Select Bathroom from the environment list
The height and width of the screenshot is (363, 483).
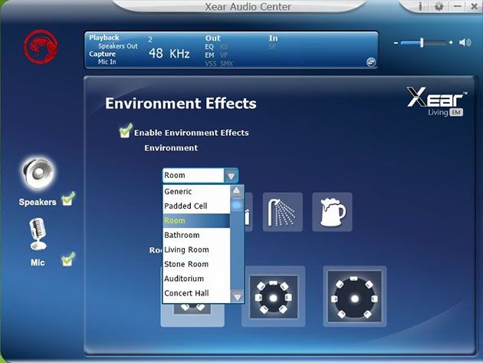click(x=196, y=235)
